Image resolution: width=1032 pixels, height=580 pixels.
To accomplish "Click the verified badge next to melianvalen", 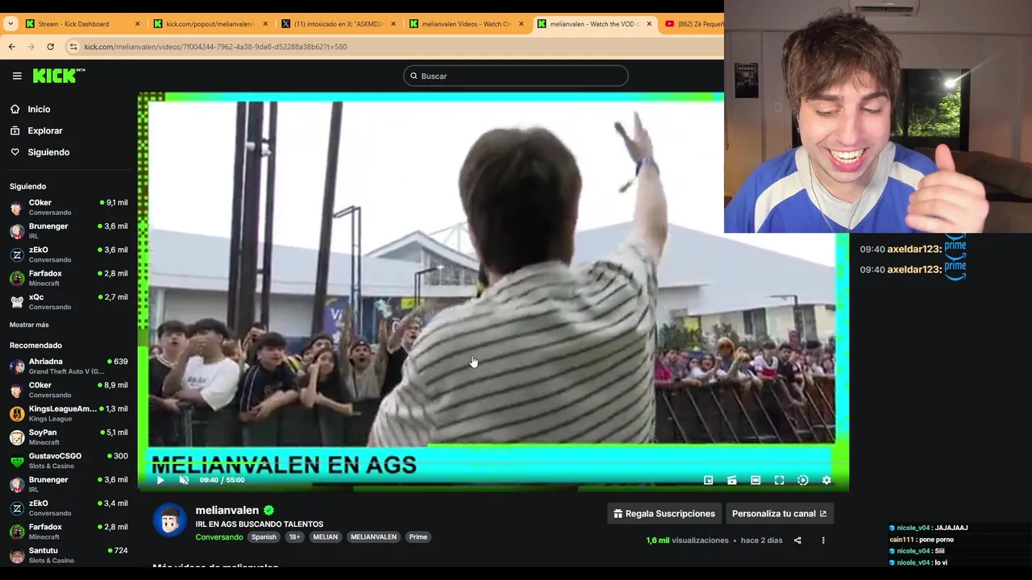I will pyautogui.click(x=268, y=510).
